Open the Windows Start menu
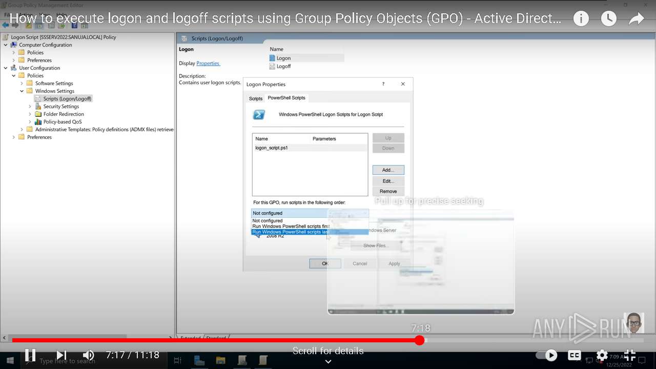Screen dimensions: 656x369 pyautogui.click(x=10, y=361)
